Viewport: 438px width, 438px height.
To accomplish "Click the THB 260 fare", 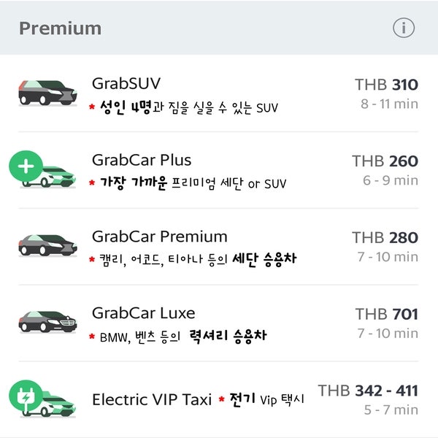I will 385,161.
